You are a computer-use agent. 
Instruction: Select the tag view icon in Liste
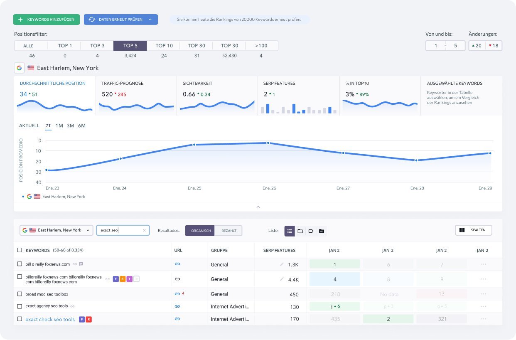(311, 231)
